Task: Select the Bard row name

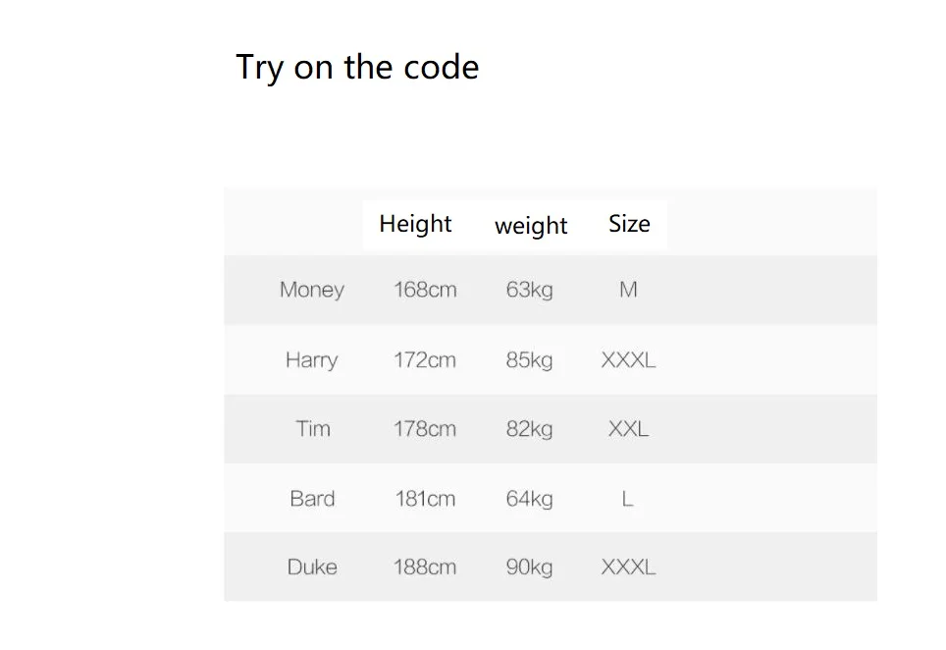Action: point(312,499)
